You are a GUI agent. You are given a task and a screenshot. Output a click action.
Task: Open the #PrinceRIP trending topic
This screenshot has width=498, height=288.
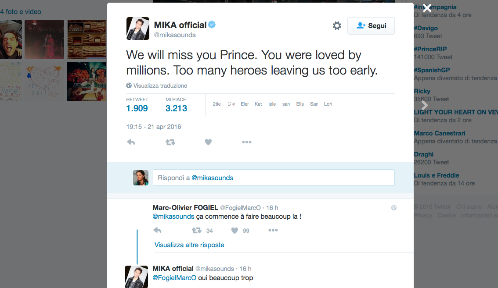430,49
